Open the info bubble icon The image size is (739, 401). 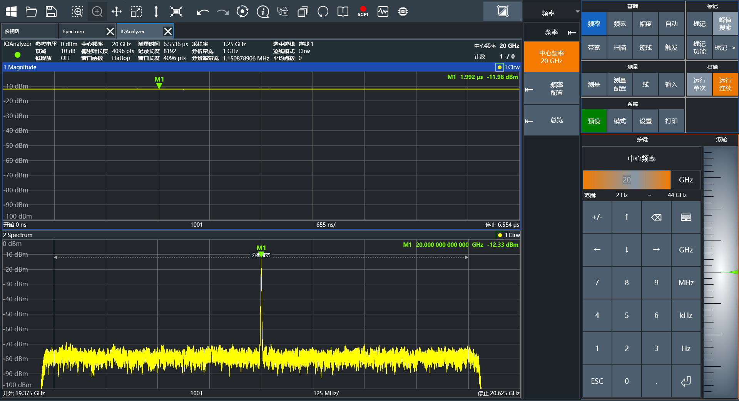pyautogui.click(x=263, y=12)
